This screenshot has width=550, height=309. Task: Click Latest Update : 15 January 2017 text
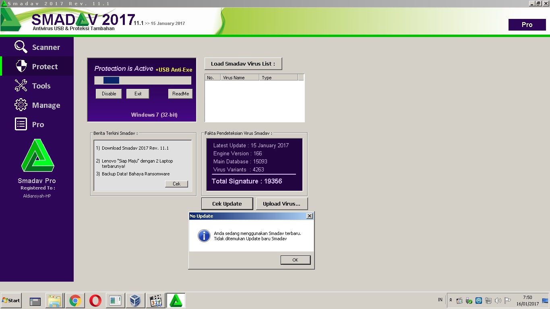click(x=251, y=145)
